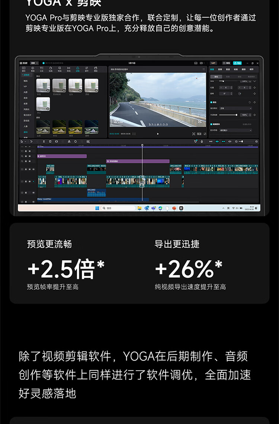This screenshot has height=424, width=279.
Task: Select the 滤镜 (Filters) icon in top toolbar
Action: click(77, 69)
